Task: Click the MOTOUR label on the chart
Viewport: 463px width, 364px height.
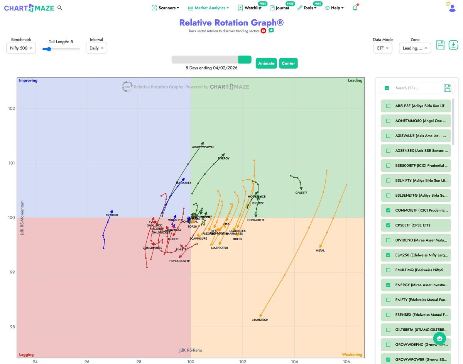Action: pyautogui.click(x=112, y=215)
